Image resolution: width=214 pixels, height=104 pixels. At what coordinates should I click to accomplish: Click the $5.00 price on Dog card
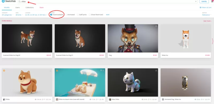click(155, 55)
